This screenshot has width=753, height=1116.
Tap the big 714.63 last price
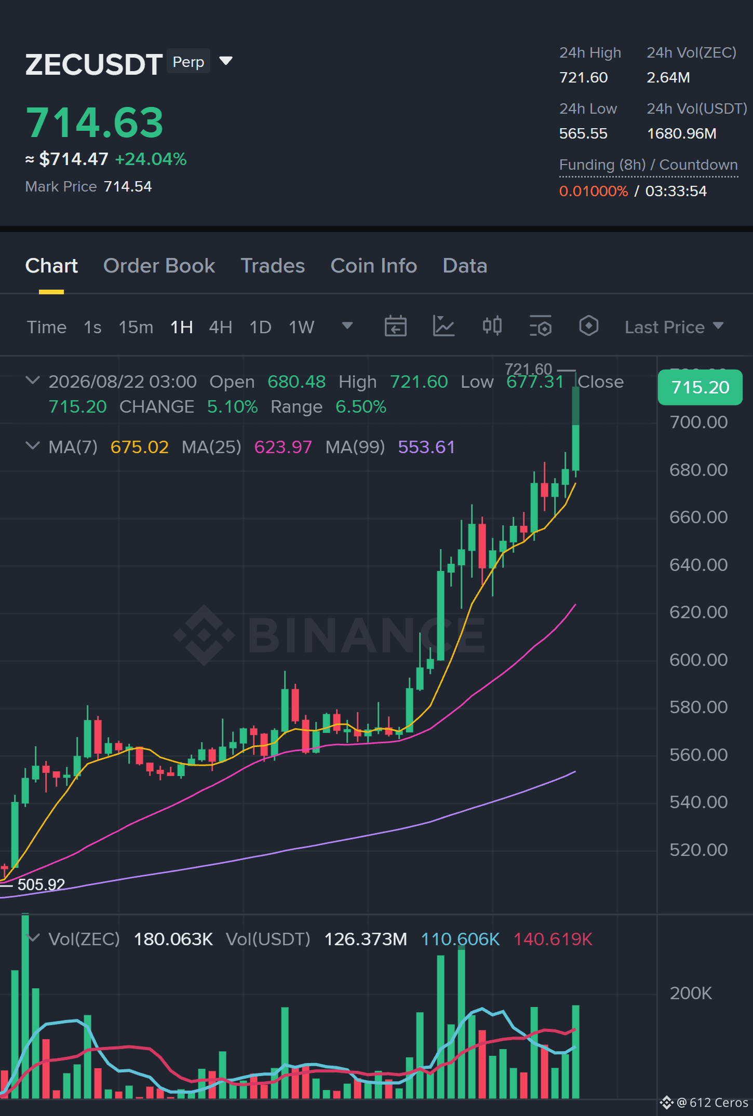click(x=95, y=123)
